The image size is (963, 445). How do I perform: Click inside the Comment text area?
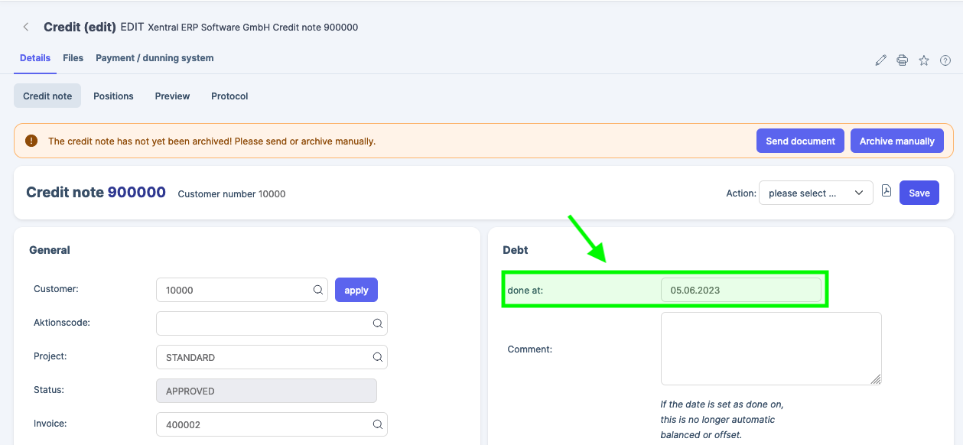click(x=770, y=348)
